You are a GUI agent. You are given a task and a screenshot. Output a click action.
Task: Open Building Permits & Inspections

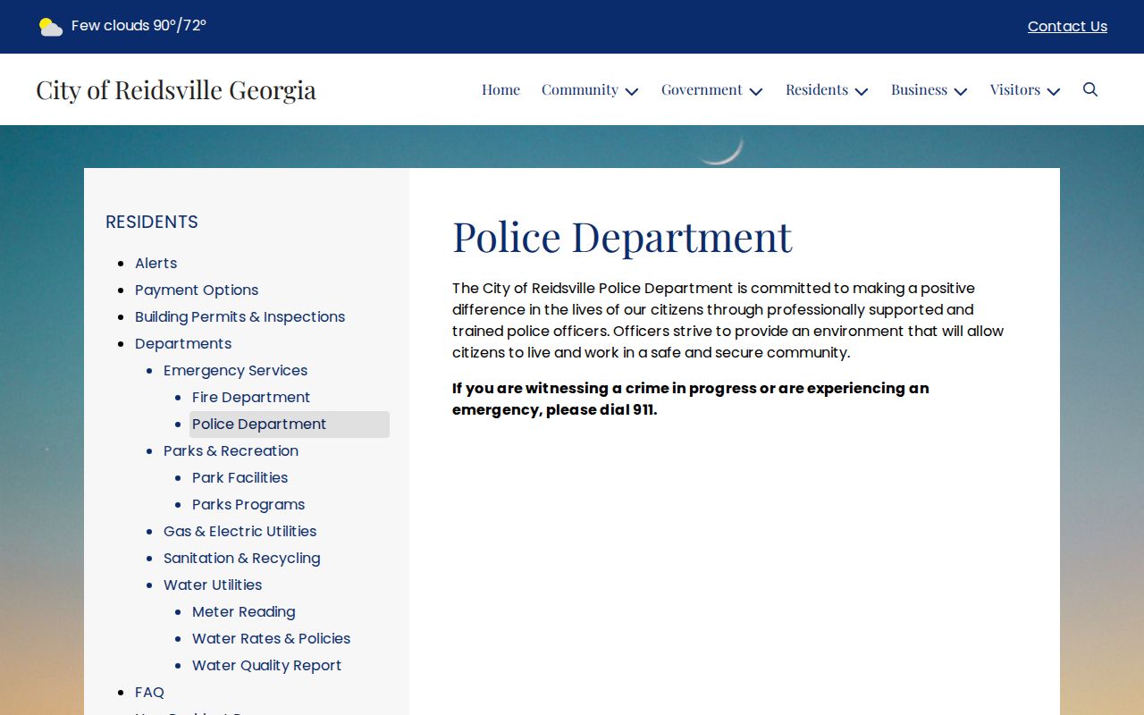click(x=240, y=316)
